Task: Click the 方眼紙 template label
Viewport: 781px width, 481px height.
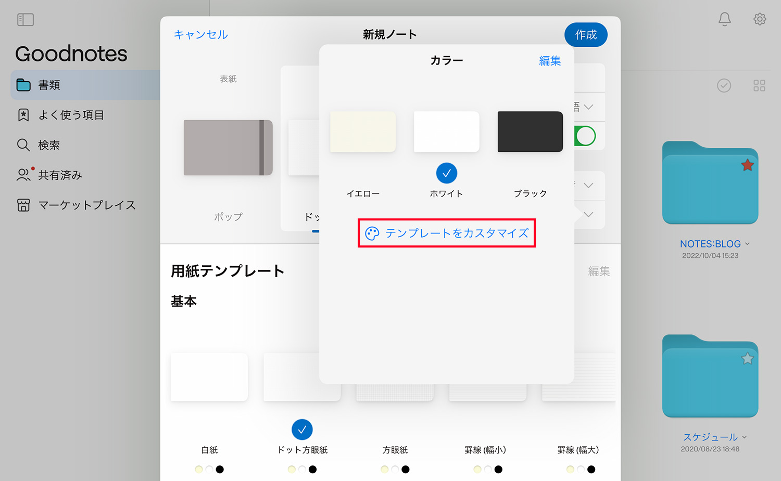Action: coord(395,450)
